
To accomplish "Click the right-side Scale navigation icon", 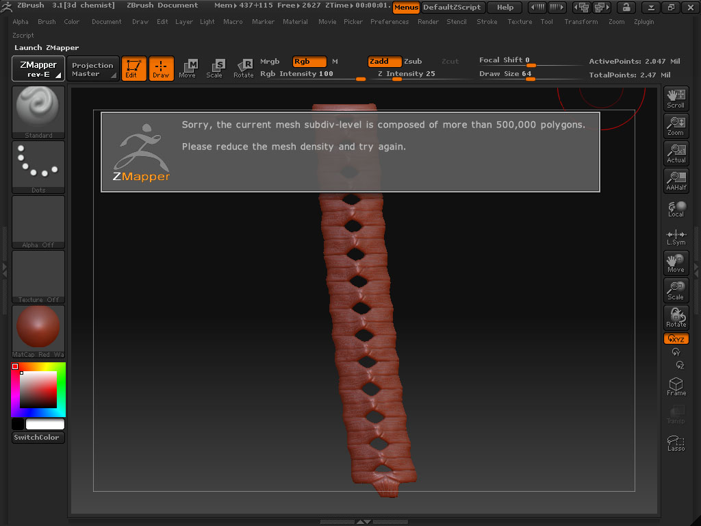I will [x=676, y=290].
